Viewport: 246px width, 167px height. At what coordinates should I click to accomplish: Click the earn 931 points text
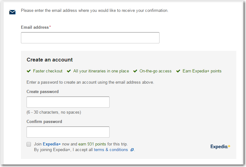pos(92,144)
